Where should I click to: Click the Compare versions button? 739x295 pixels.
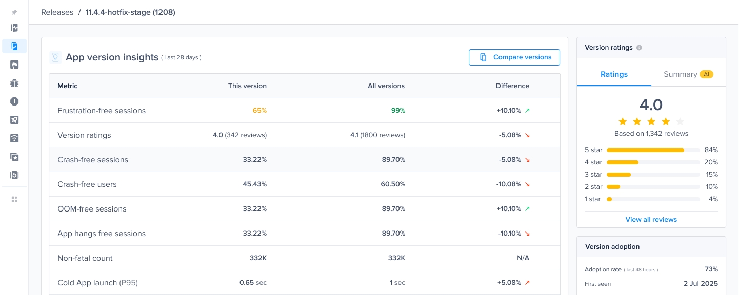point(514,57)
